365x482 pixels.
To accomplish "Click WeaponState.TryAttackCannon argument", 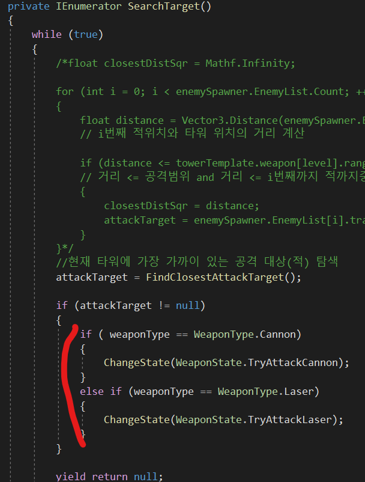I will pos(259,362).
